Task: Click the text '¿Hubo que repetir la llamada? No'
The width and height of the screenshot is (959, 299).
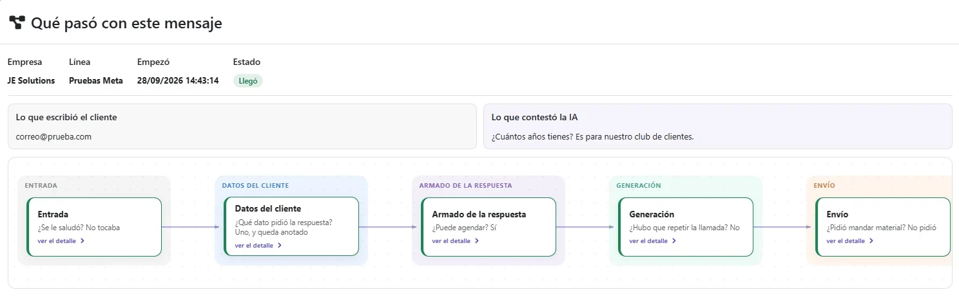Action: click(x=684, y=228)
